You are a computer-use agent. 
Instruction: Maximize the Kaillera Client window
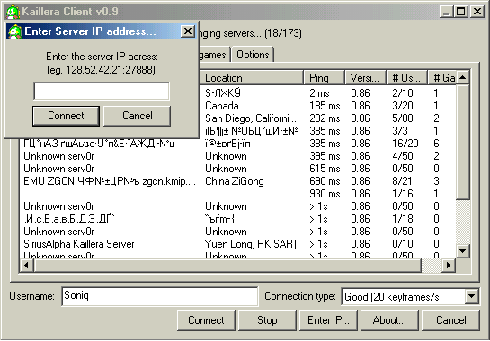[x=460, y=12]
